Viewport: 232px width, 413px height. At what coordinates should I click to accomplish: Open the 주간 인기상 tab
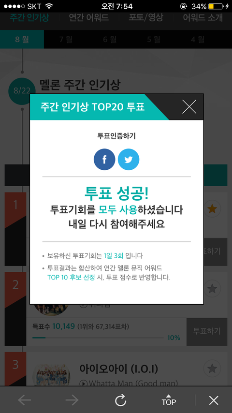point(29,18)
